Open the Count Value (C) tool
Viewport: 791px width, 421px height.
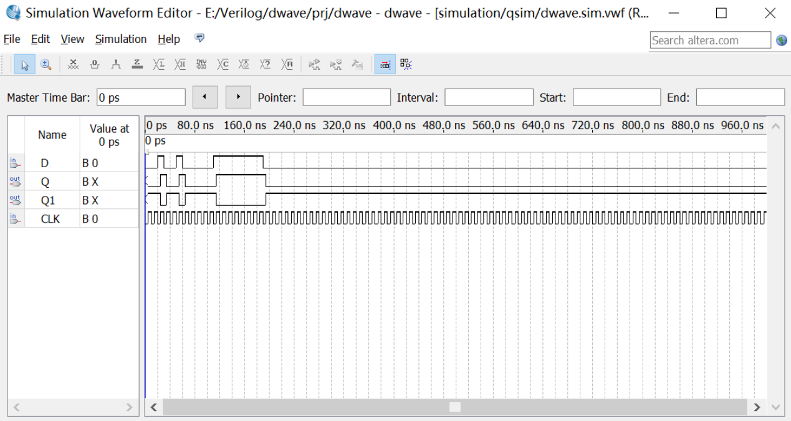(223, 64)
